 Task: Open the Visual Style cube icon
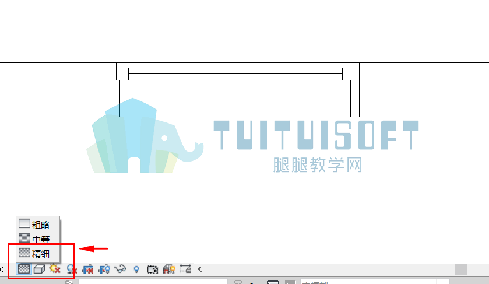[39, 269]
